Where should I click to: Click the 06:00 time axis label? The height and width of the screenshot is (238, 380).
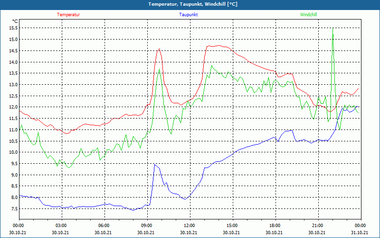(104, 226)
